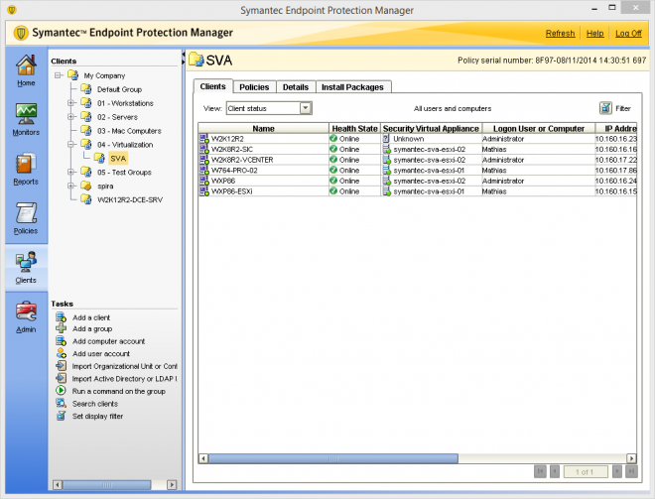
Task: Select the W2K8R2-SIC client name
Action: click(232, 149)
